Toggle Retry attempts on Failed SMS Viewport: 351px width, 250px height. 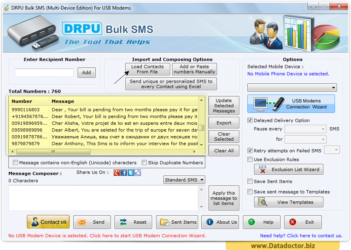click(250, 151)
